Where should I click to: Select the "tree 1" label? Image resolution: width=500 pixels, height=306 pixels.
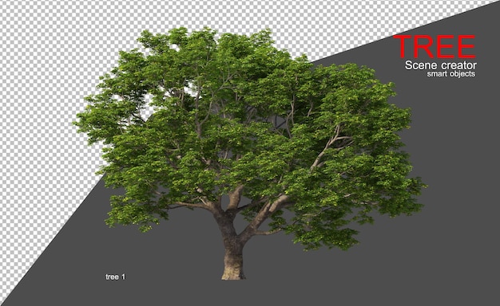(116, 277)
